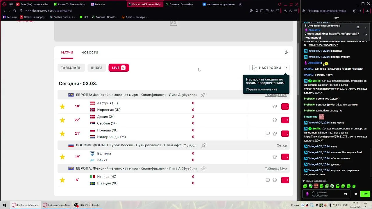This screenshot has width=372, height=209.
Task: Open browser downloads icon in main window
Action: pos(290,11)
